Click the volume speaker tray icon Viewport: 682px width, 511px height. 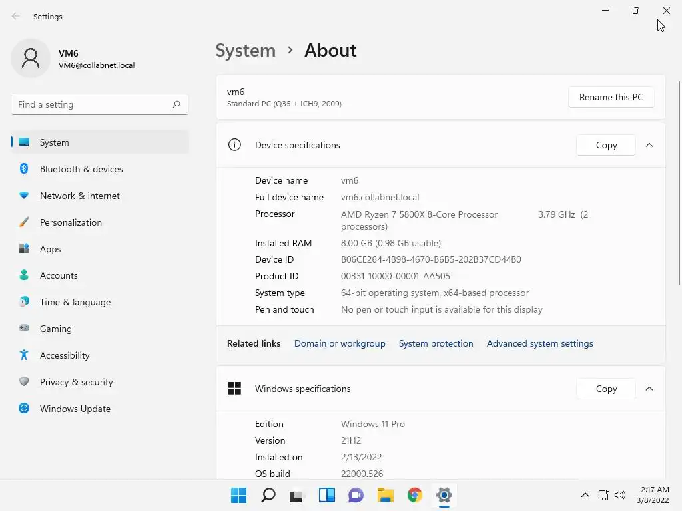[620, 495]
